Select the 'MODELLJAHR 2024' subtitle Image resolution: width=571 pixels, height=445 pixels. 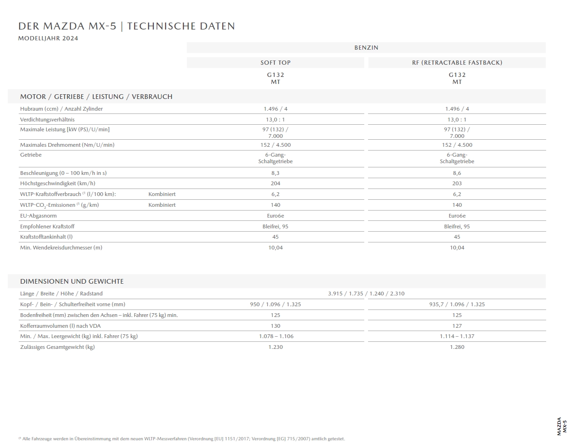point(48,38)
